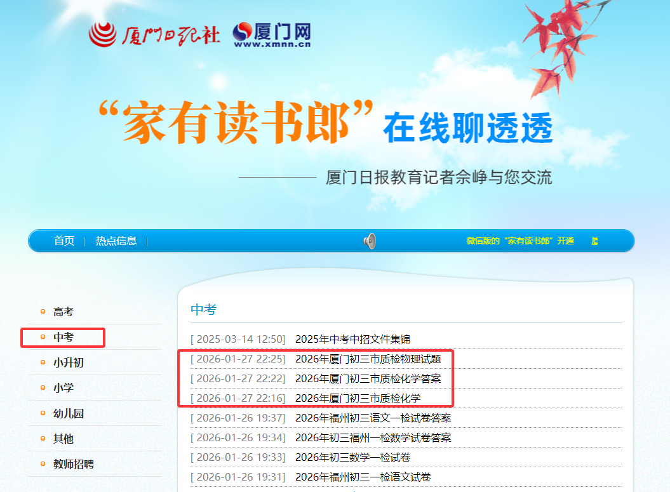Click the 中考 section heading
This screenshot has height=492, width=670.
tap(204, 309)
